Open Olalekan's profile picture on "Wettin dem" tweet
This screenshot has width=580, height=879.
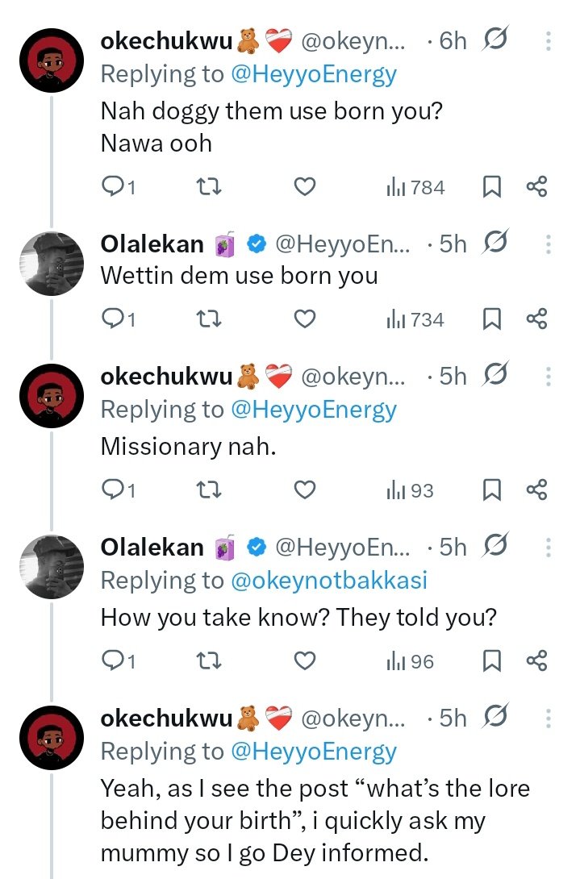click(x=51, y=262)
